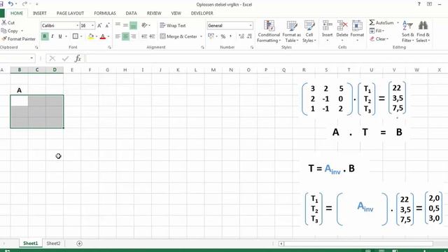Select column M header
Image resolution: width=448 pixels, height=252 pixels.
[213, 70]
